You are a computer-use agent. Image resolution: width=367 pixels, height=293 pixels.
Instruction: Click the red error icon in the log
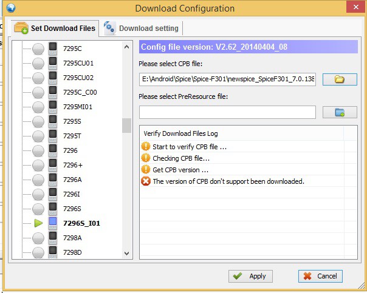coord(145,181)
